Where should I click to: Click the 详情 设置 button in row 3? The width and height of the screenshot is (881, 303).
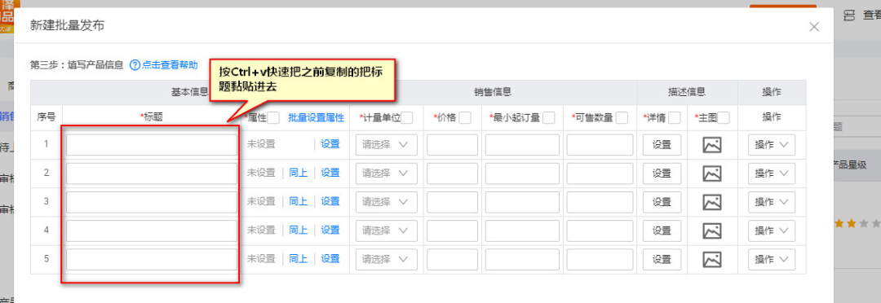(662, 202)
